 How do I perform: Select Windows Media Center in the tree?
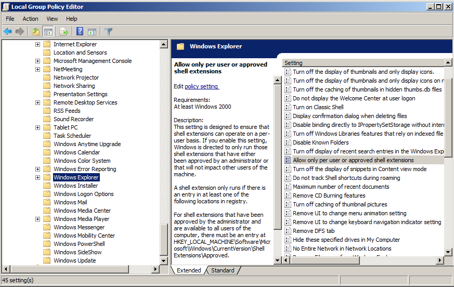pos(82,211)
